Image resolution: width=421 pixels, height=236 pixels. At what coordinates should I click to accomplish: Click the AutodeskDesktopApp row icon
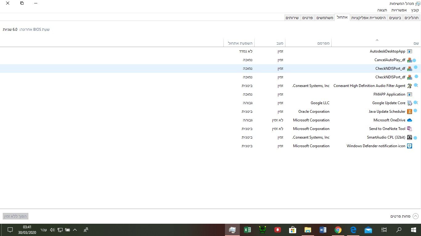[x=410, y=51]
